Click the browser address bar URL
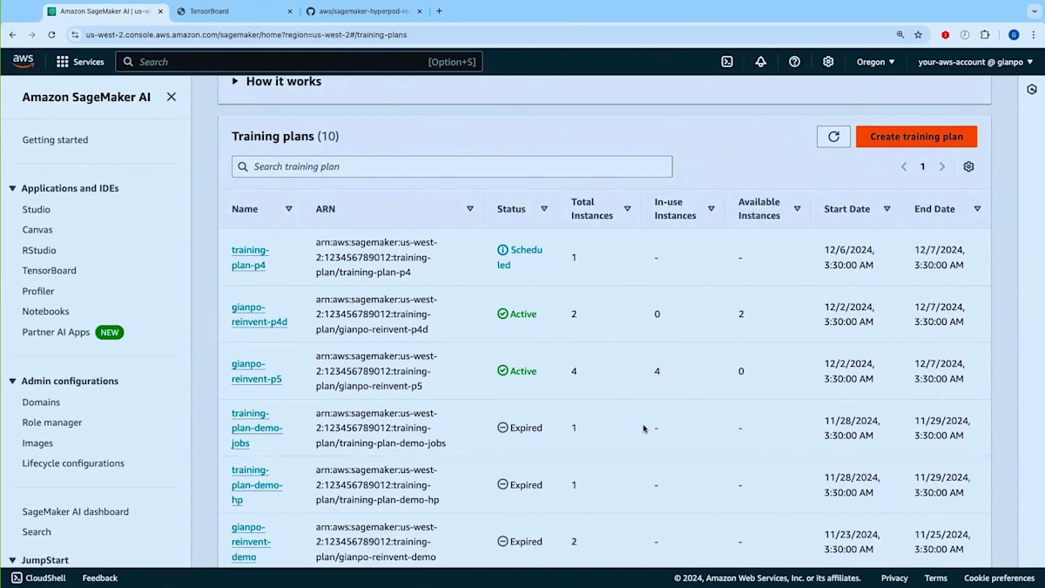Screen dimensions: 1045x588 click(246, 35)
